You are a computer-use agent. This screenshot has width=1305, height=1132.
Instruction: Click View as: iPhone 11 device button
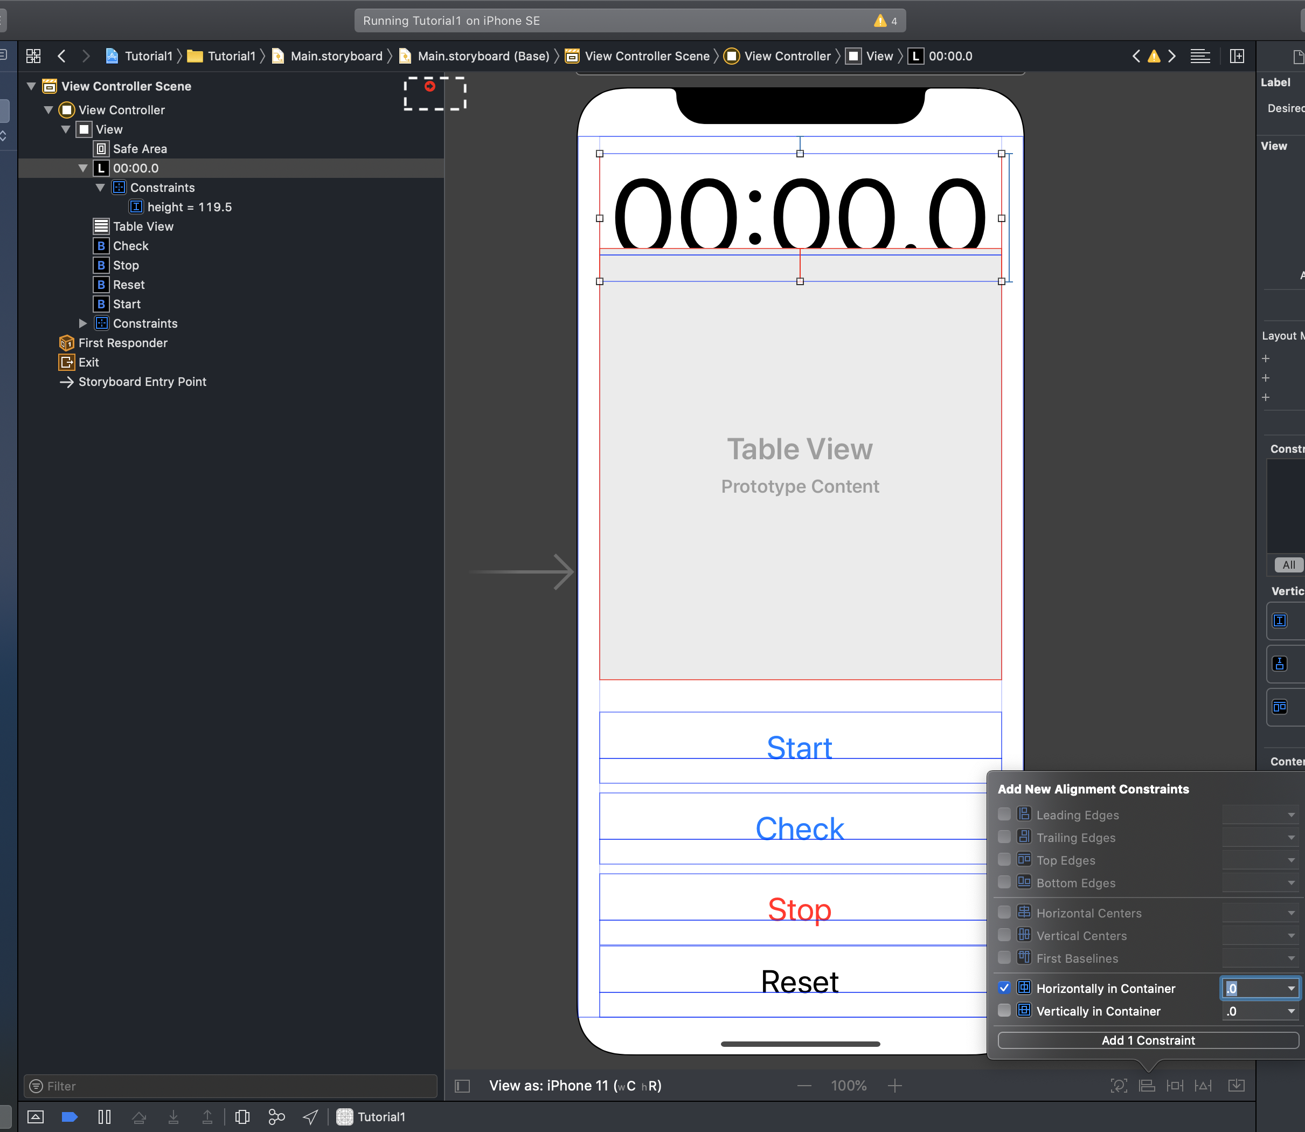click(x=574, y=1085)
